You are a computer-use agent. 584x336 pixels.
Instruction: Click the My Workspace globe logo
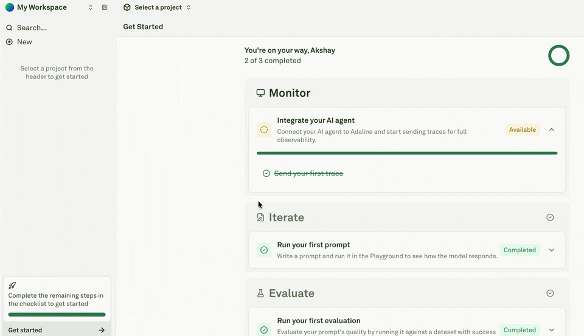[x=10, y=7]
